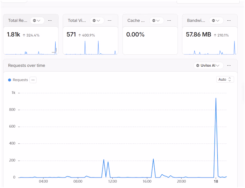Image resolution: width=245 pixels, height=188 pixels.
Task: Click the Total Requests sparkline chart
Action: pos(31,48)
